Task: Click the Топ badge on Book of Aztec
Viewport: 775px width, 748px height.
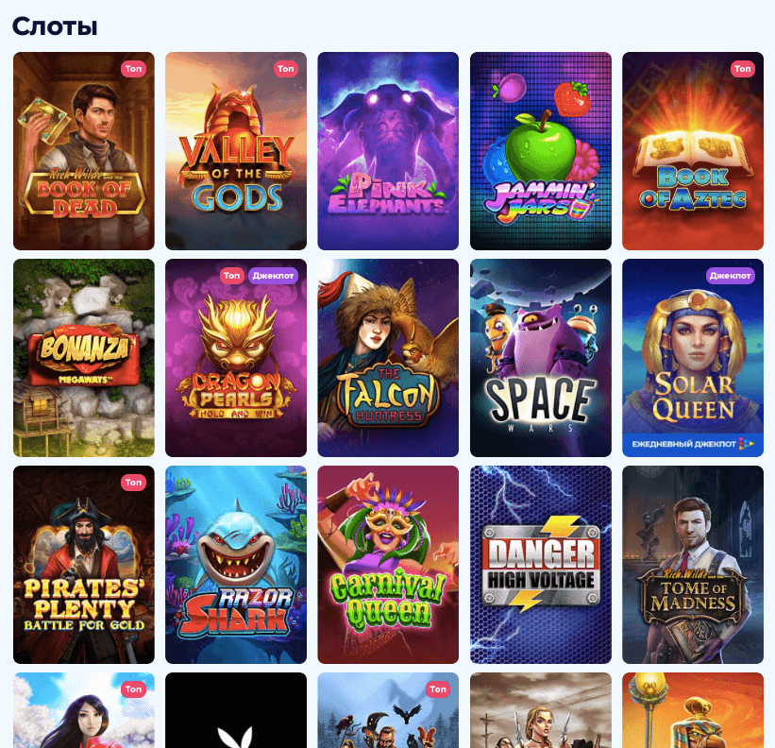Action: point(742,69)
